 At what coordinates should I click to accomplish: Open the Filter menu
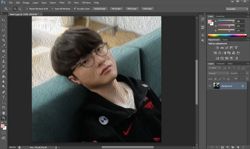tap(62, 3)
